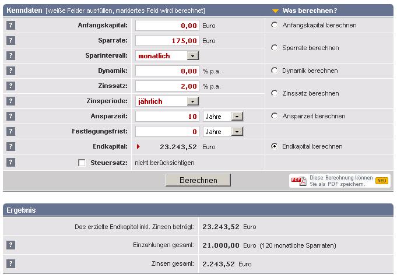Open the help icon for Sparrate
The image size is (397, 278).
(10, 41)
